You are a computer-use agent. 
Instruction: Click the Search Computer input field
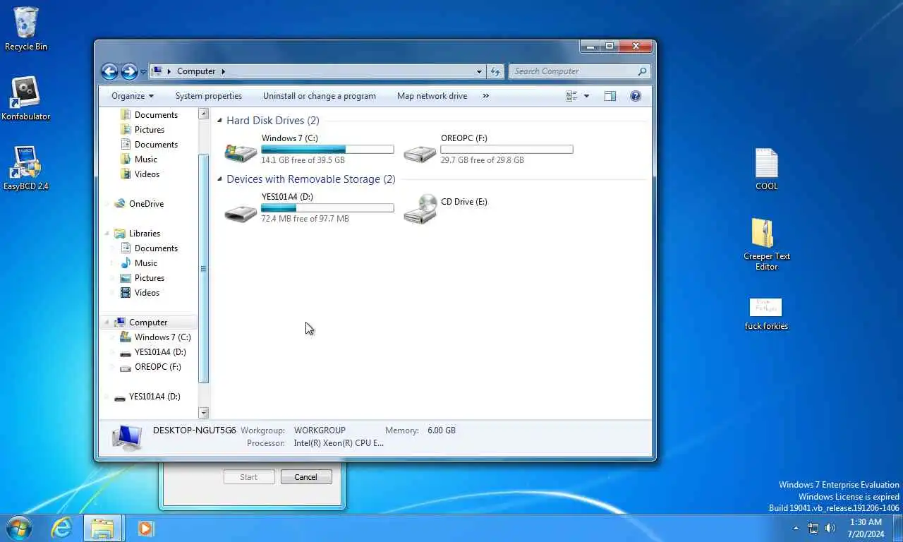tap(578, 71)
